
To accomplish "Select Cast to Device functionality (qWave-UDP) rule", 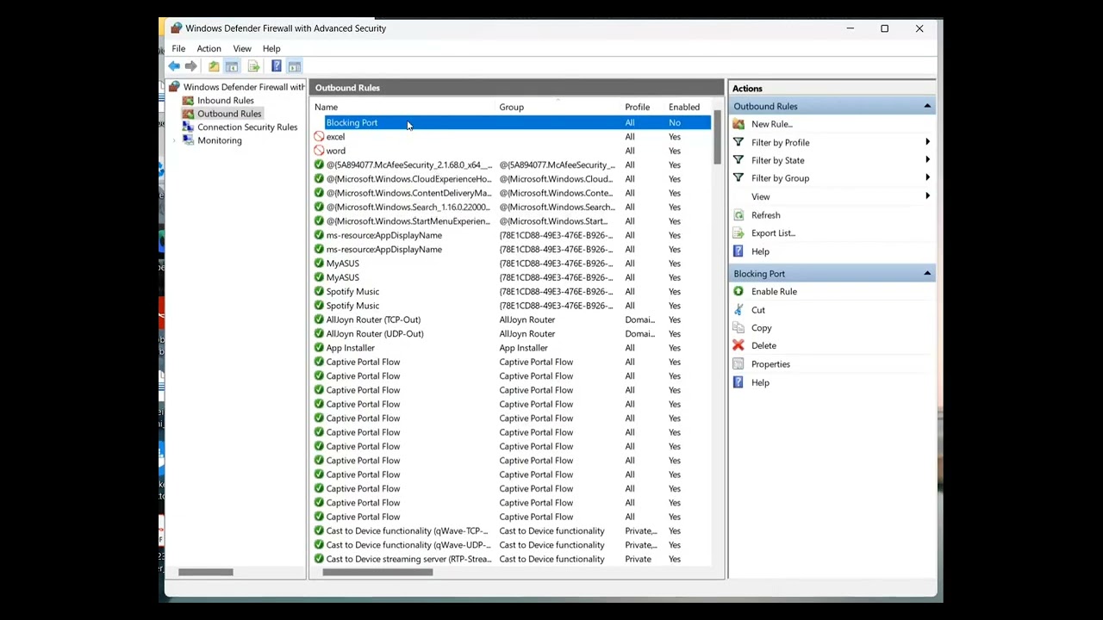I will coord(511,545).
